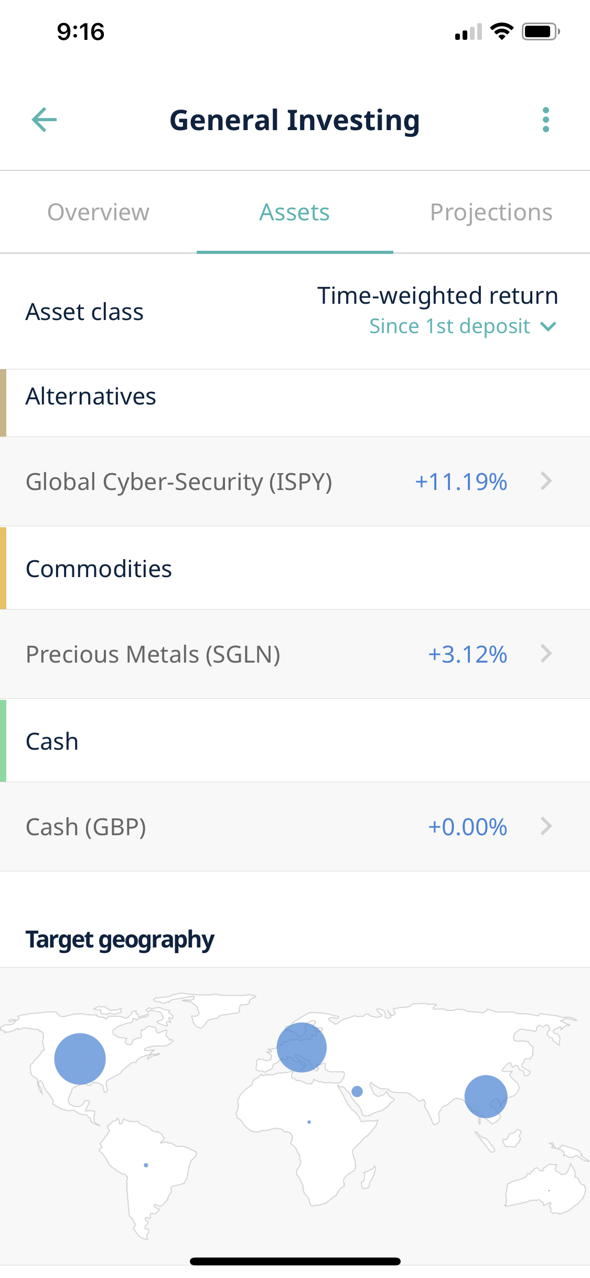Tap the Precious Metals (SGLN) label
Screen dimensions: 590x1278
153,654
